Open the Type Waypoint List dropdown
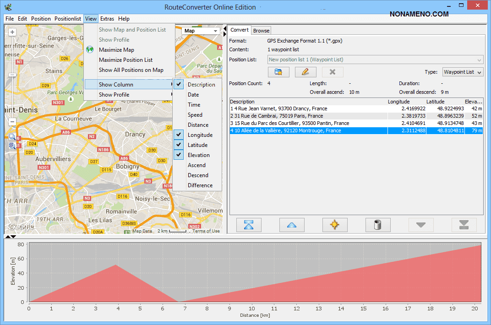 [x=463, y=72]
